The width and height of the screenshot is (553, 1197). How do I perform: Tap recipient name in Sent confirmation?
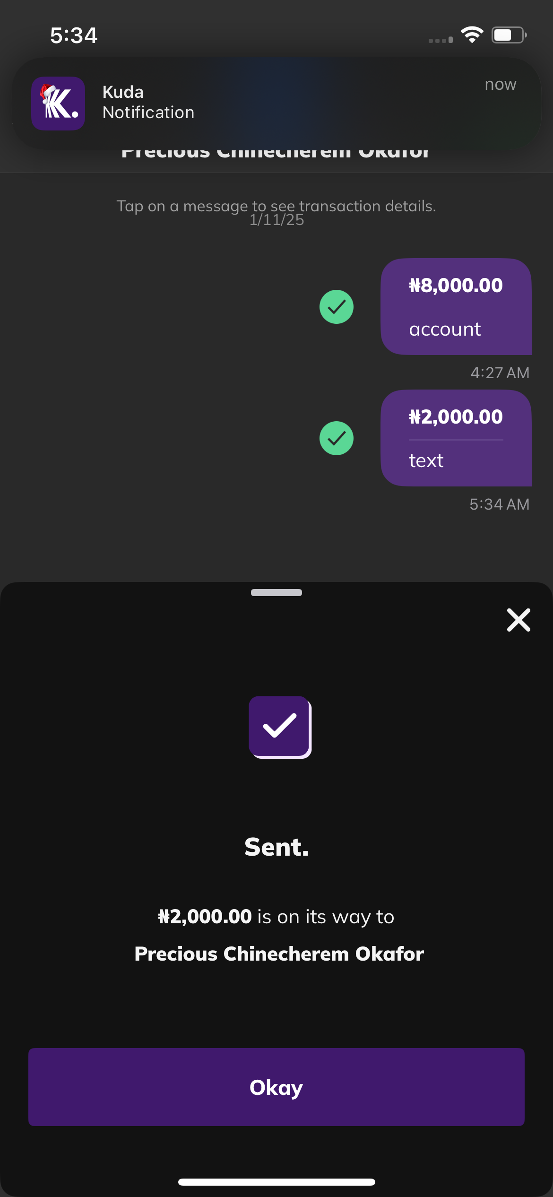[279, 954]
